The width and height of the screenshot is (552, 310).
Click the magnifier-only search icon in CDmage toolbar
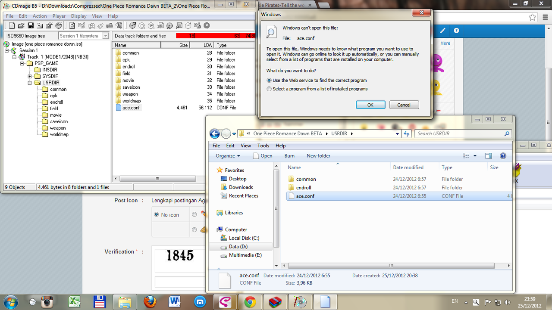point(141,26)
